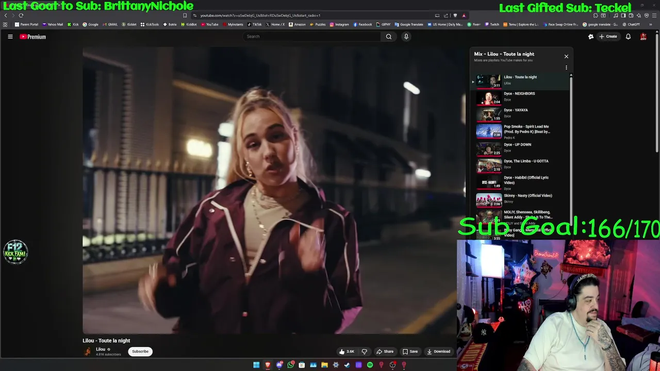Screen dimensions: 660x371
Task: Open Yahoo Mail bookmark
Action: pyautogui.click(x=53, y=24)
